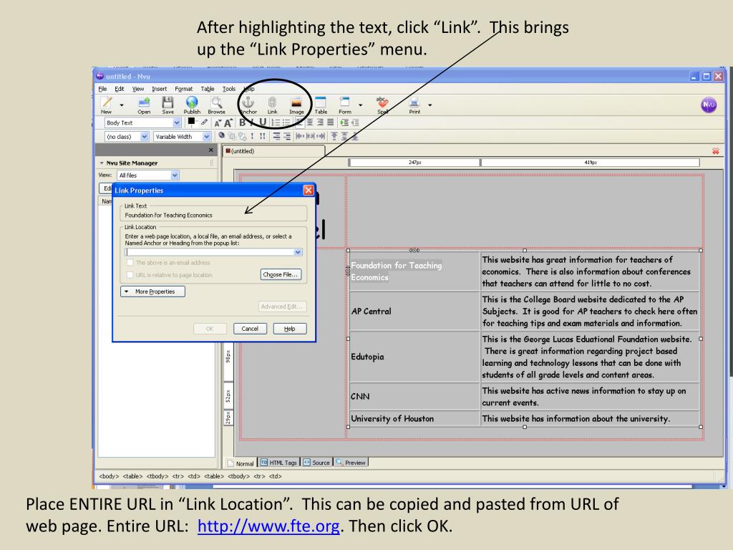The image size is (733, 550).
Task: Click the indent text icon
Action: (x=344, y=122)
